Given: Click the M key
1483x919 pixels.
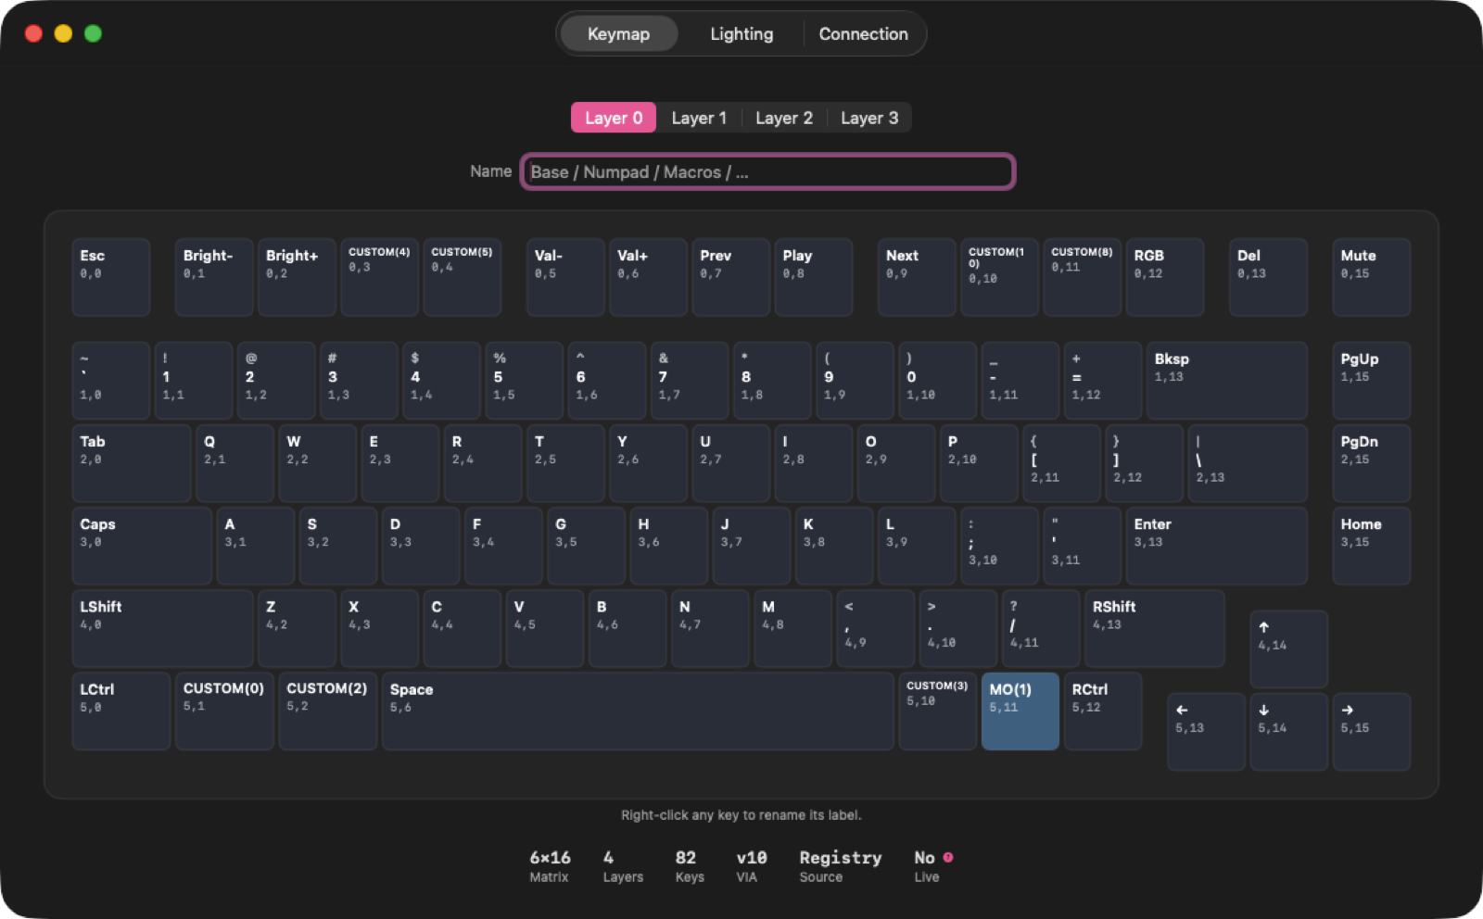Looking at the screenshot, I should [792, 628].
